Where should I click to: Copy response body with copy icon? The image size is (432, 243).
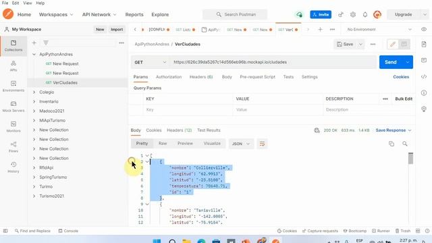coord(391,144)
